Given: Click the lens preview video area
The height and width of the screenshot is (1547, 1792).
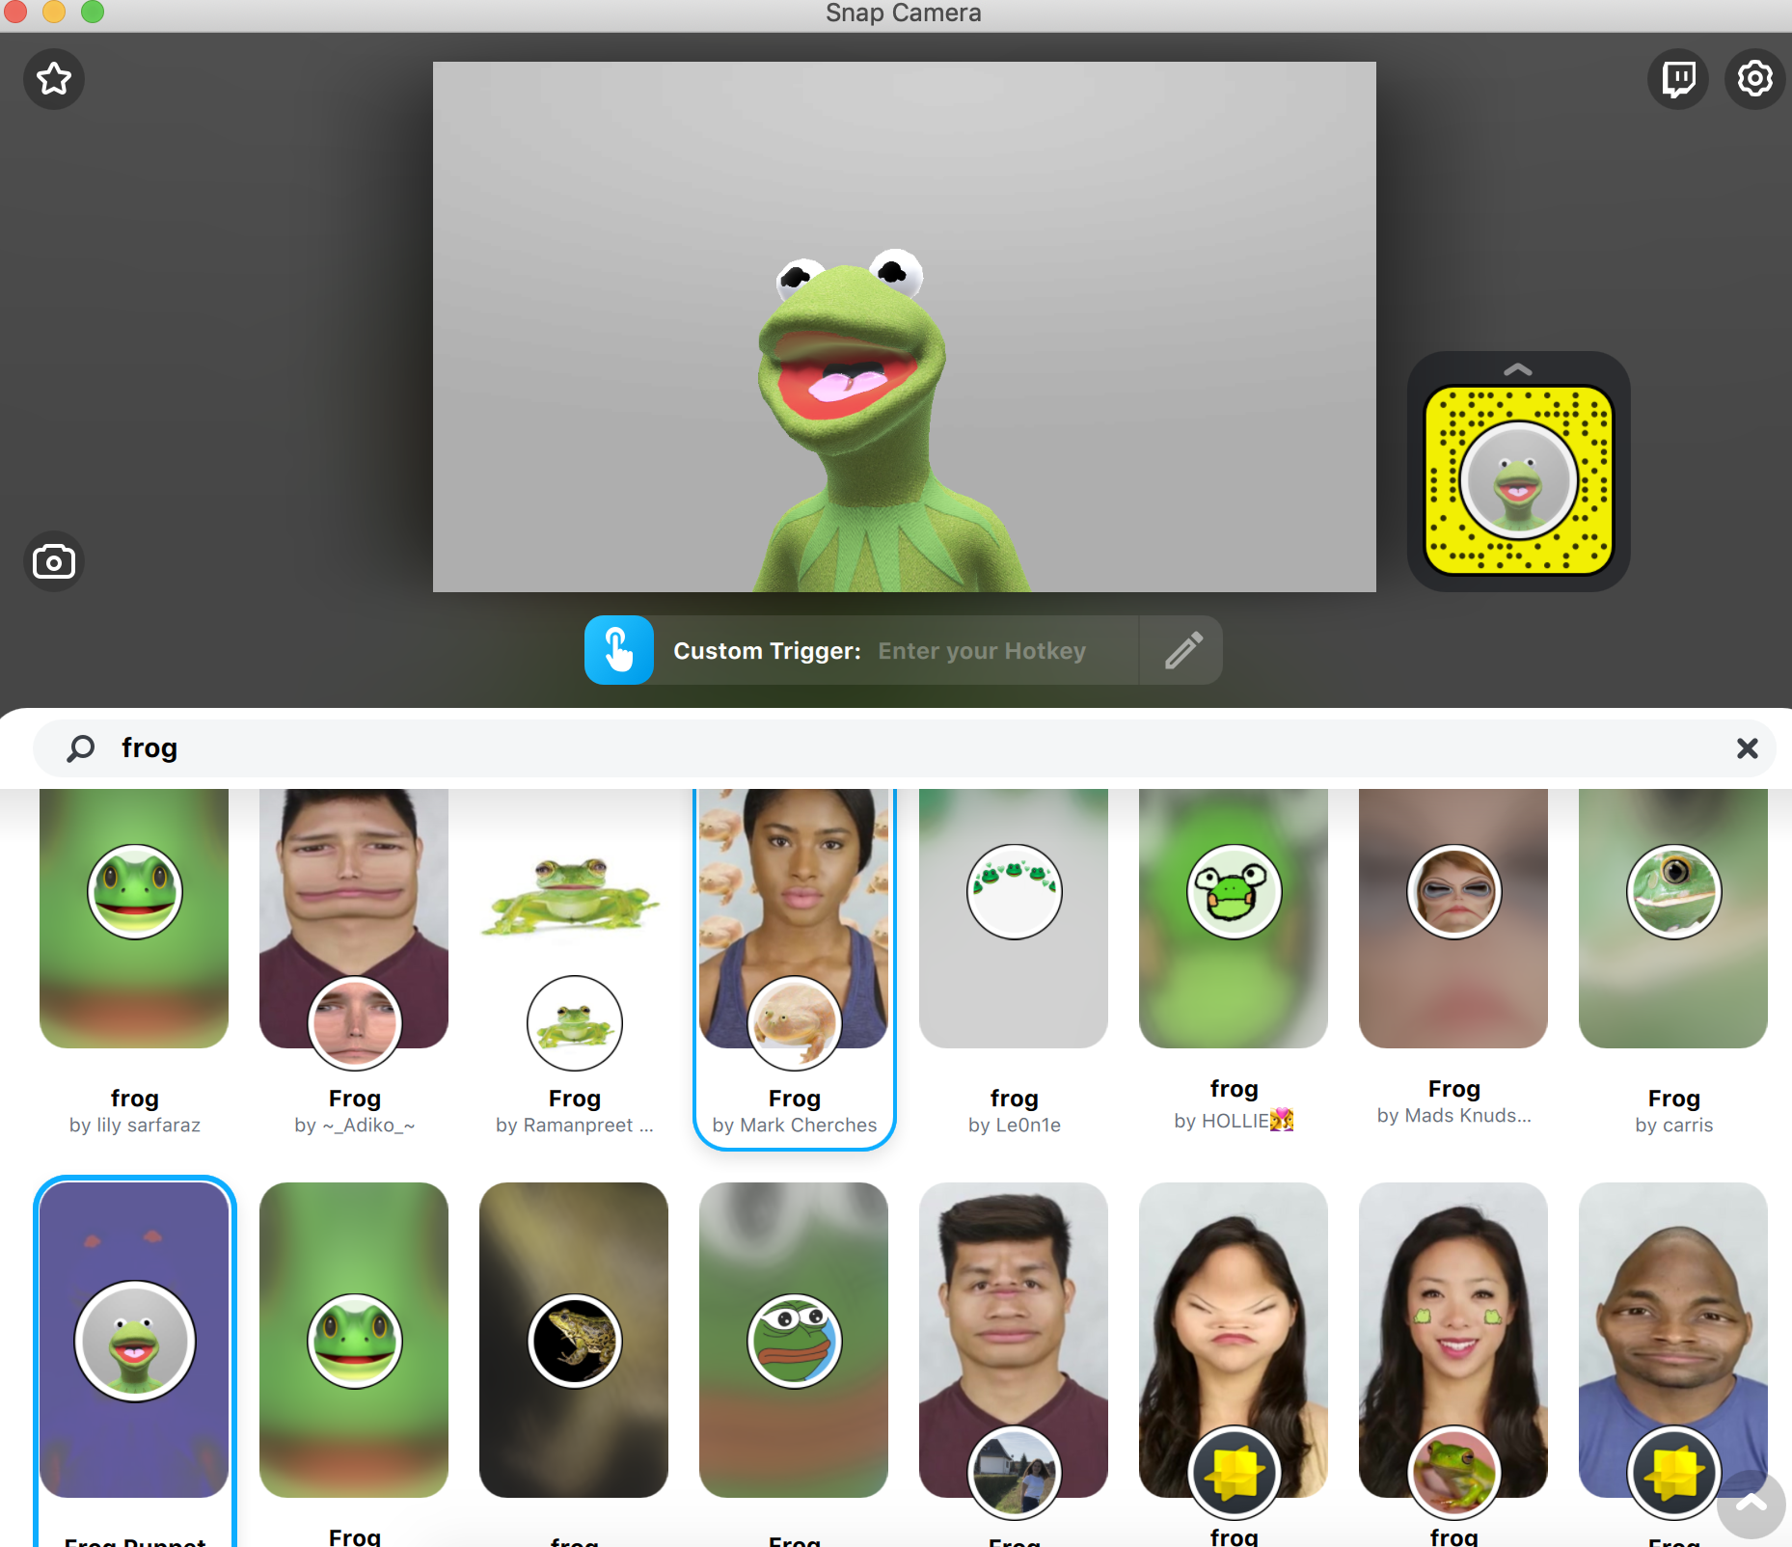Looking at the screenshot, I should pyautogui.click(x=905, y=327).
